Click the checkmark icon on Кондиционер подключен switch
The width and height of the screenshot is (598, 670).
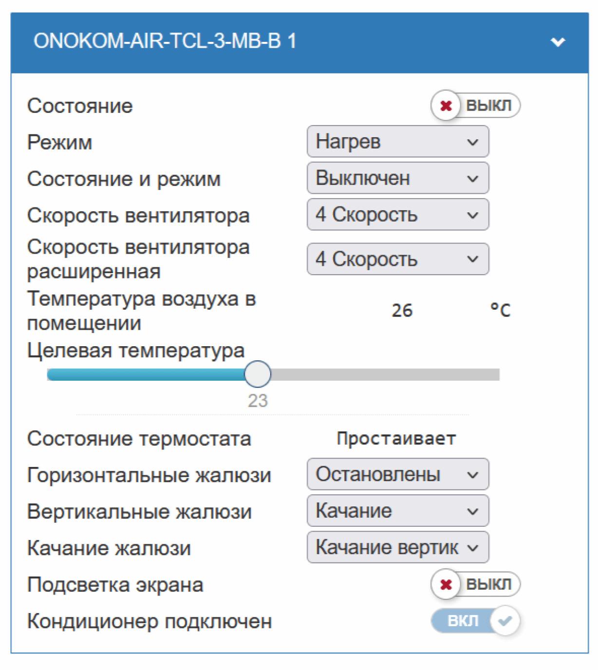pyautogui.click(x=505, y=621)
